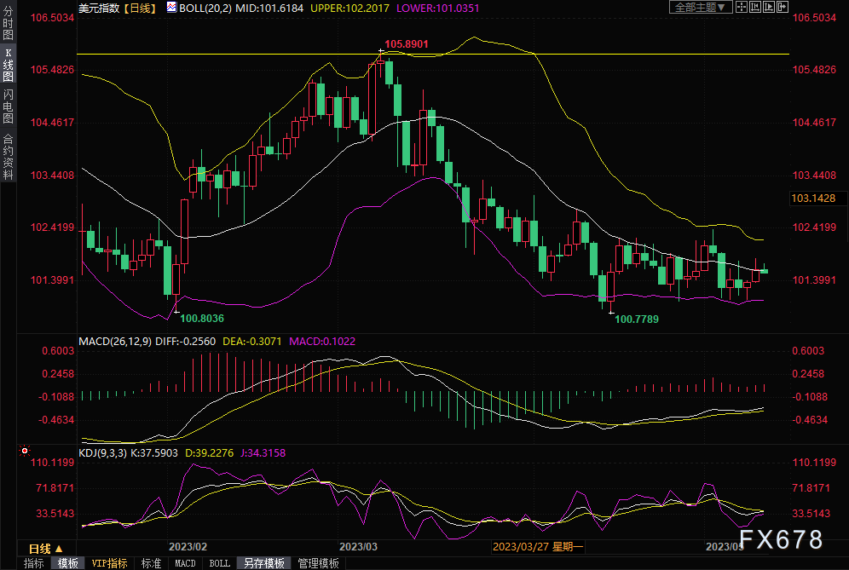Click the 【日线】 period label in chart title
Viewport: 849px width, 570px height.
point(140,8)
